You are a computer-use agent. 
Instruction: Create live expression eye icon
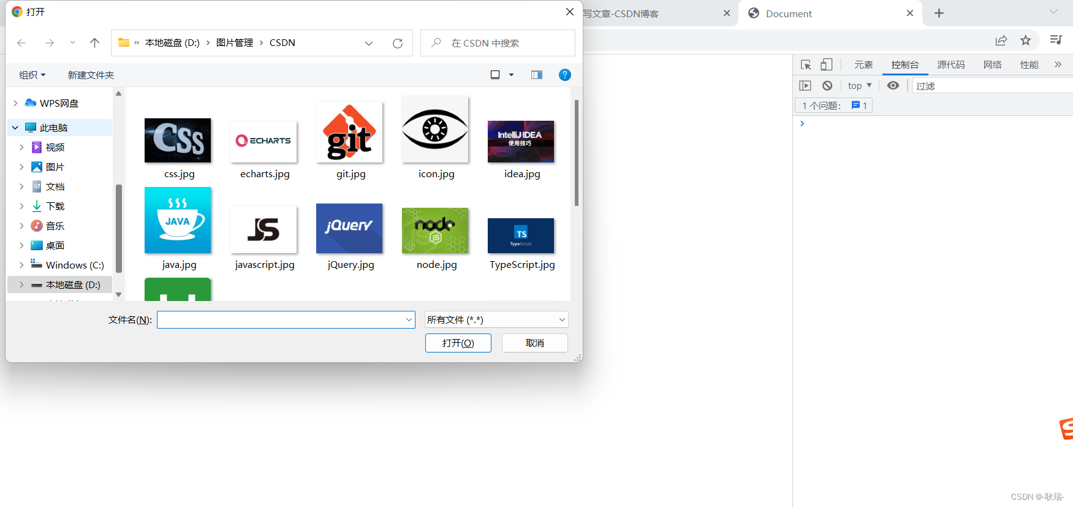point(893,86)
